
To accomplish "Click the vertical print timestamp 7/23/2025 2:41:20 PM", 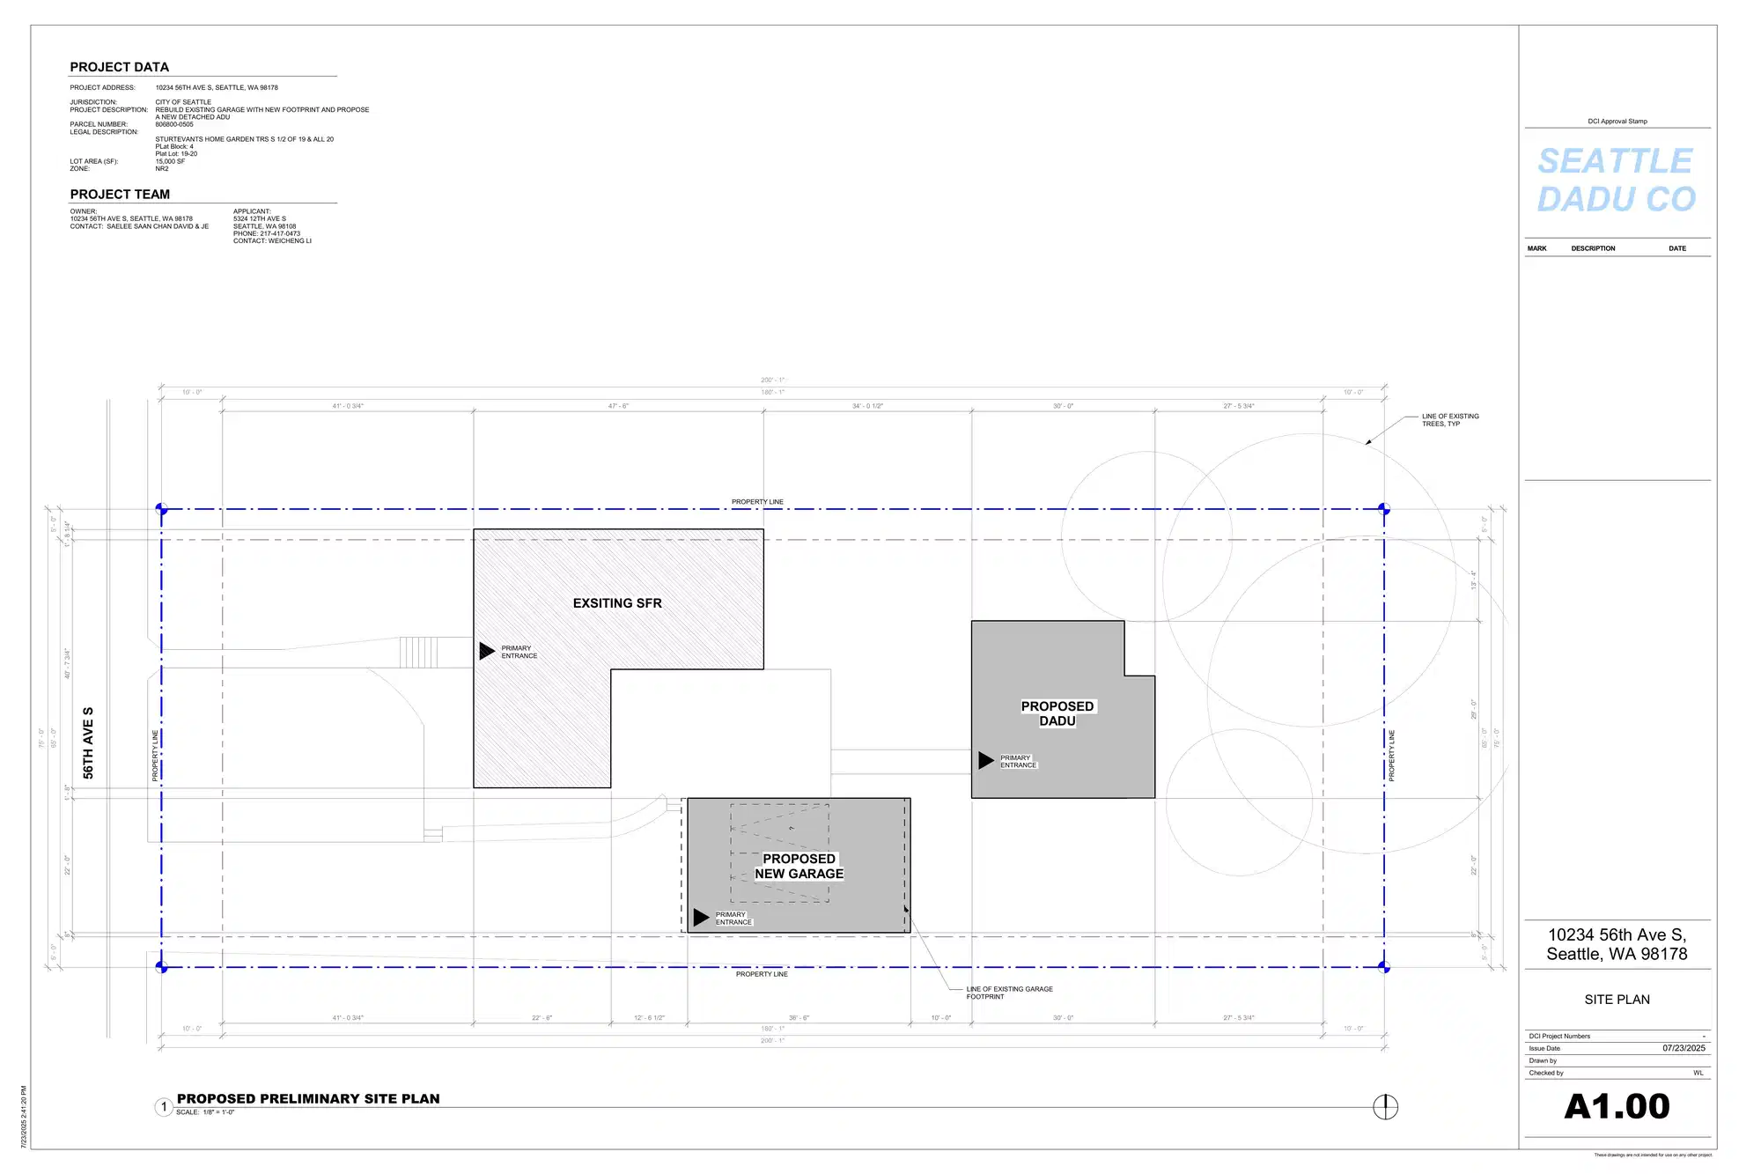I will [x=24, y=1117].
